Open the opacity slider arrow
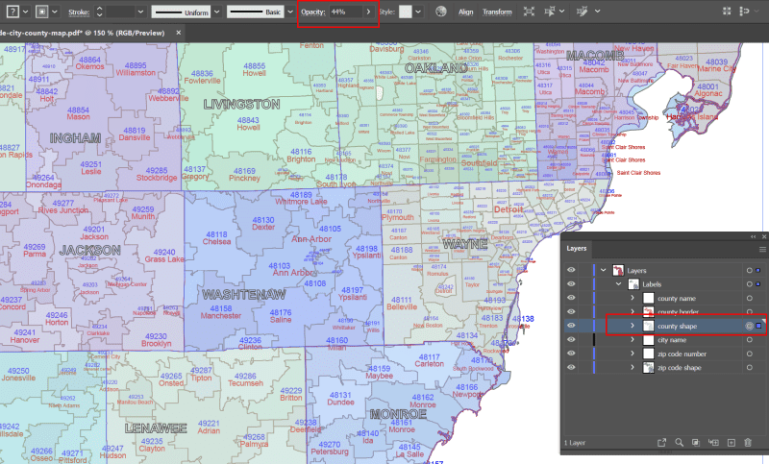Screen dimensions: 769x464 368,12
